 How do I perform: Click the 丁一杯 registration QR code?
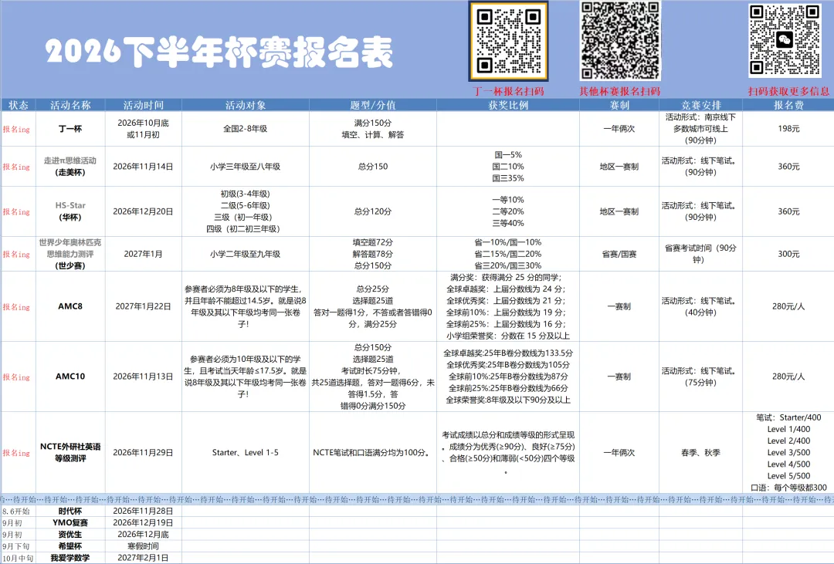[508, 41]
